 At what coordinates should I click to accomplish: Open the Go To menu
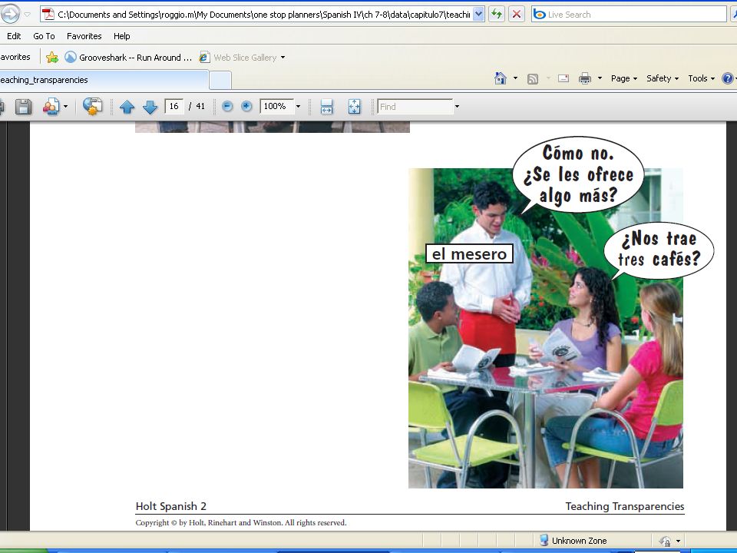coord(44,36)
